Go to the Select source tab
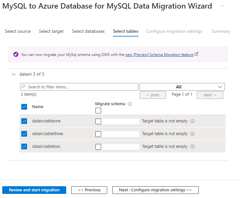 pyautogui.click(x=18, y=31)
